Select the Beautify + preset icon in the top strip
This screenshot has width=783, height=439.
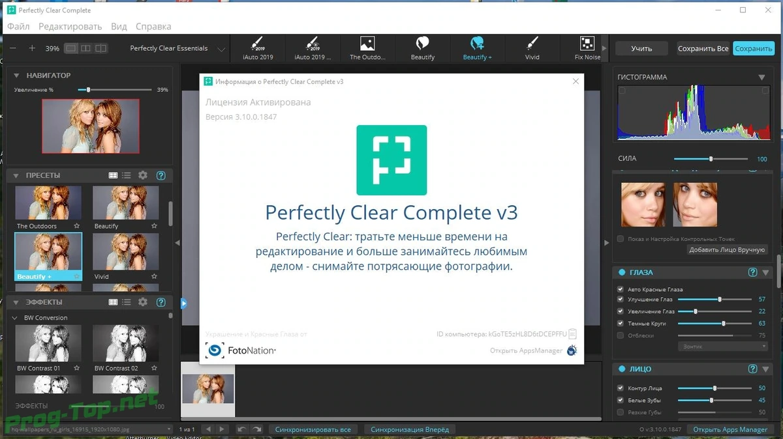tap(477, 48)
